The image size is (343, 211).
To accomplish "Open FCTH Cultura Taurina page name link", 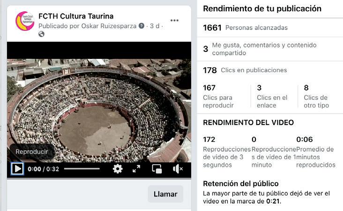I will [x=76, y=16].
